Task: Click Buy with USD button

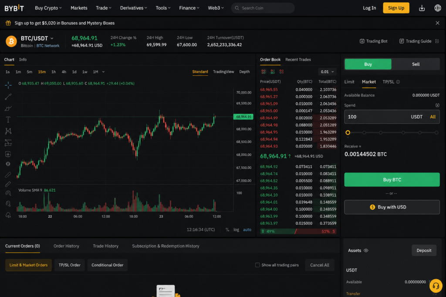Action: click(x=392, y=207)
